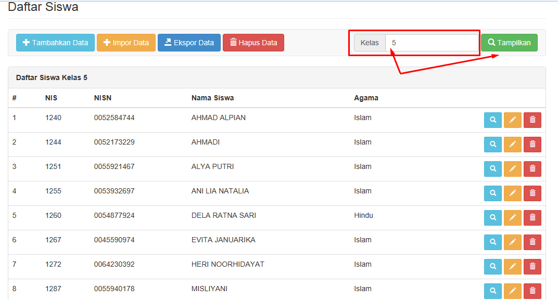
Task: View details of ANI LIA NATALIA
Action: (493, 193)
